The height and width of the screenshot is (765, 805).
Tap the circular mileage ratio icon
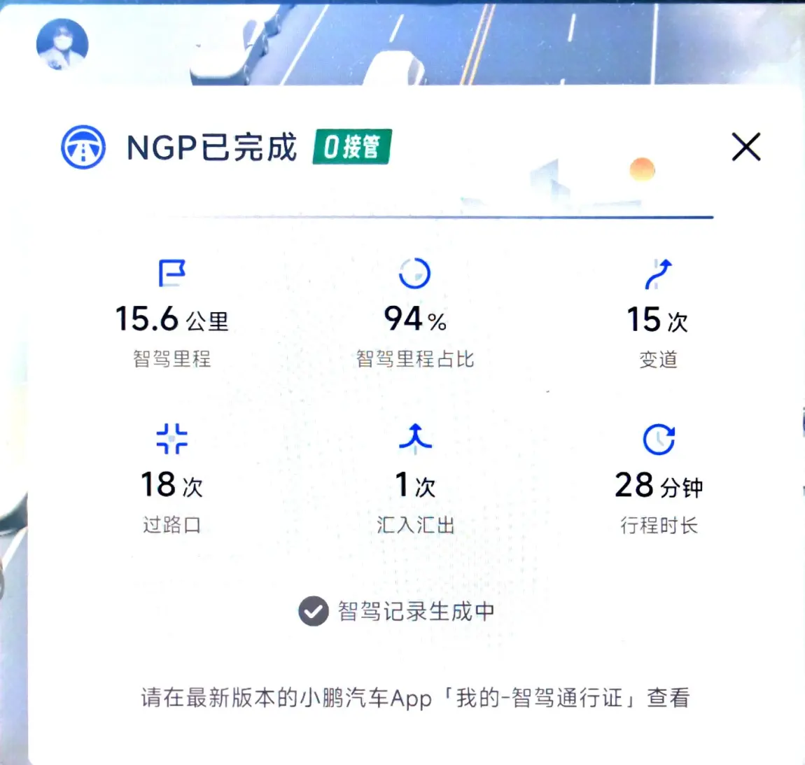tap(414, 273)
